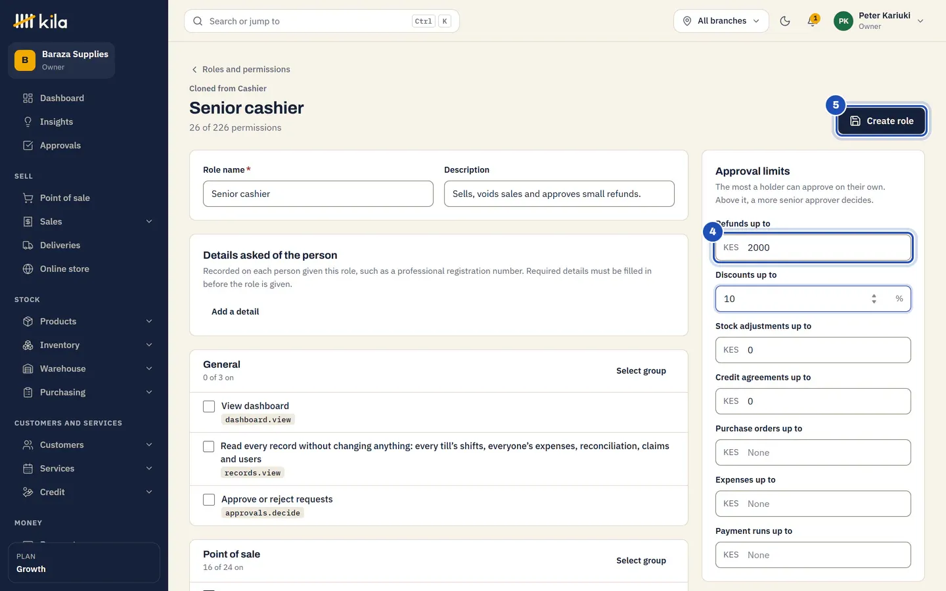Toggle dark mode moon icon
The image size is (946, 591).
[x=785, y=21]
